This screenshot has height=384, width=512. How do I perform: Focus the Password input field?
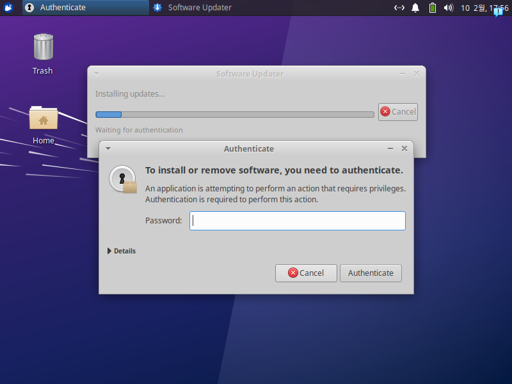tap(298, 221)
